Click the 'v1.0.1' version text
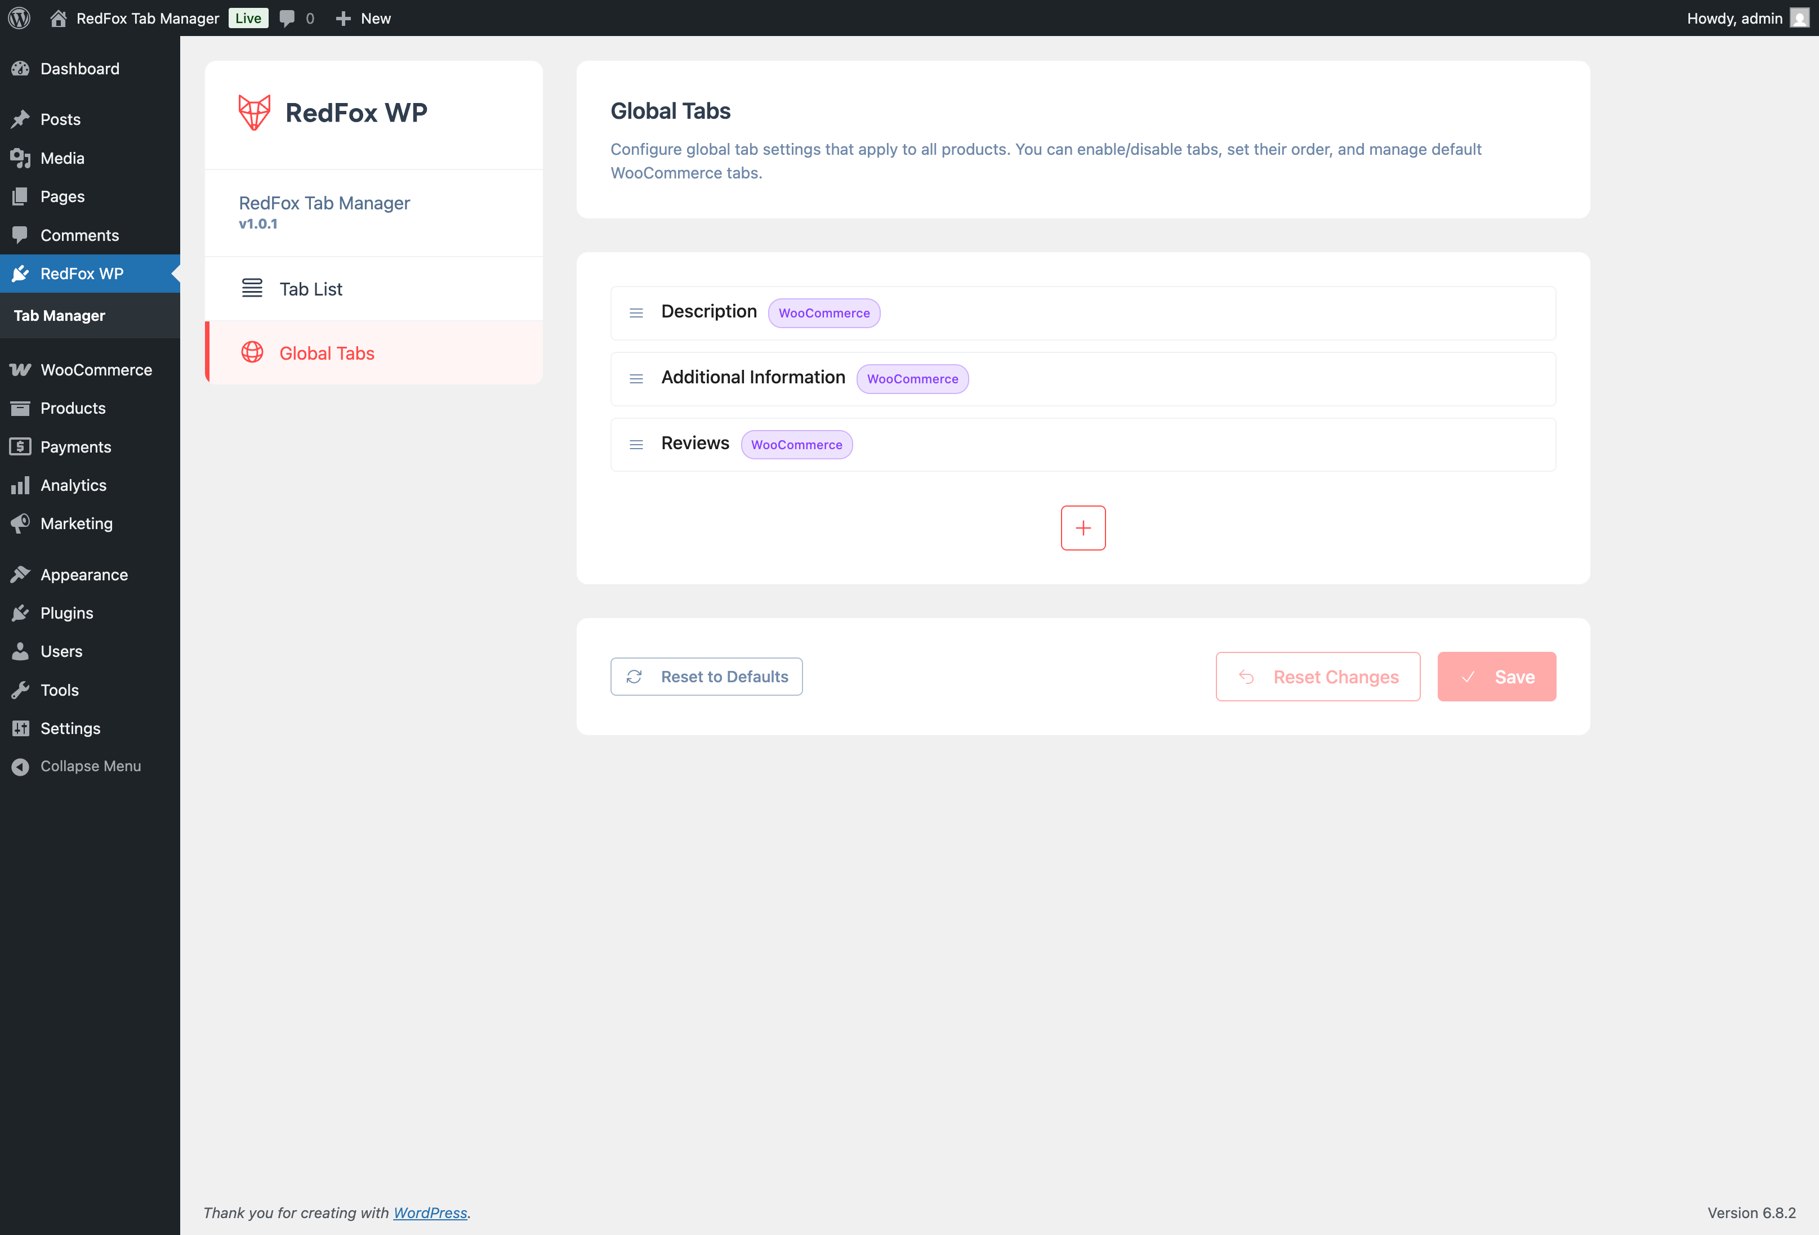Image resolution: width=1819 pixels, height=1235 pixels. tap(258, 223)
